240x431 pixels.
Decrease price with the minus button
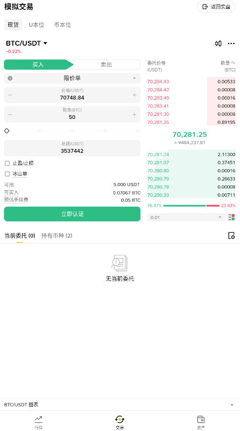(x=10, y=95)
